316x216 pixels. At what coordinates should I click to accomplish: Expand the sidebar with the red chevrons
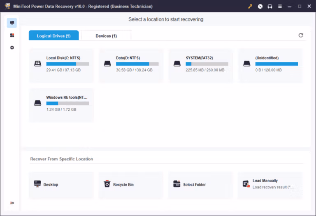(x=12, y=203)
